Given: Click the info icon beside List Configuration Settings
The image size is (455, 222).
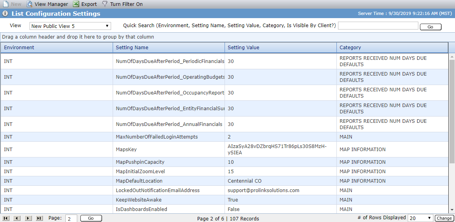Looking at the screenshot, I should click(x=5, y=14).
